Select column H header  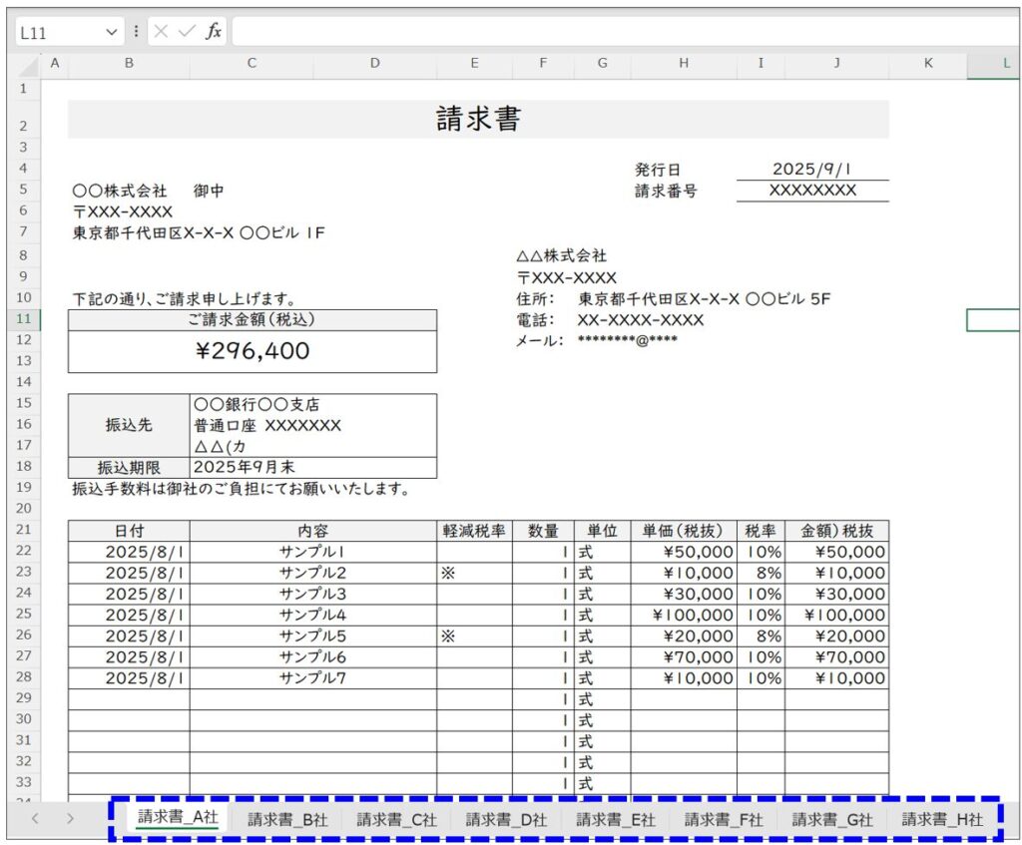[684, 63]
